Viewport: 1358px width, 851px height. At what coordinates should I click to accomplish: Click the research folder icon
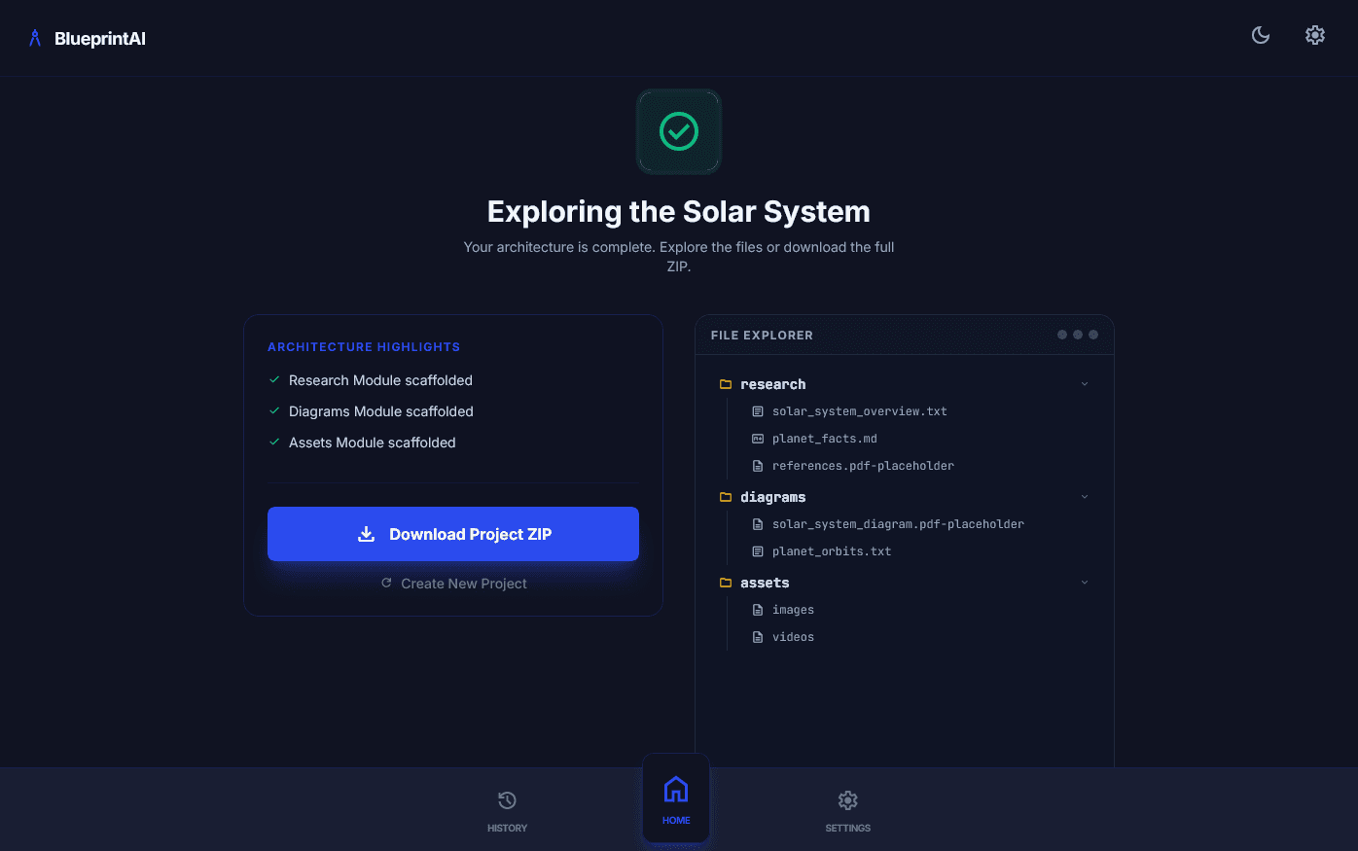click(x=726, y=384)
